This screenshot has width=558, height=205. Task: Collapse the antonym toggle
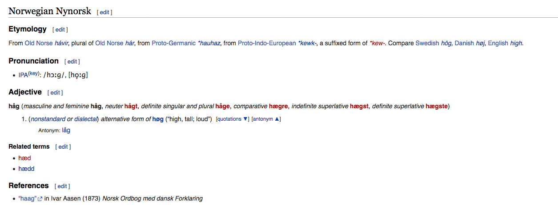pyautogui.click(x=266, y=119)
